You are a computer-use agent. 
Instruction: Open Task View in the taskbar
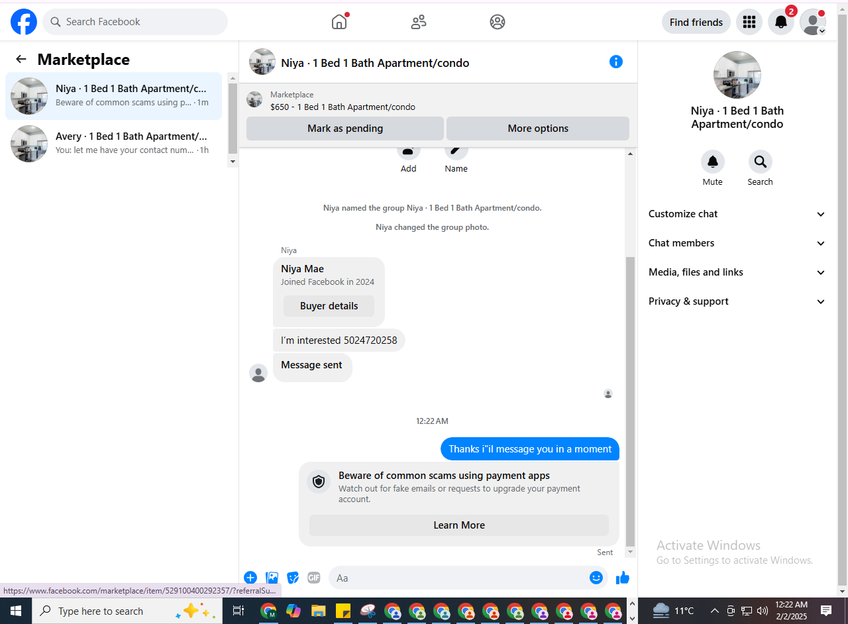point(238,611)
